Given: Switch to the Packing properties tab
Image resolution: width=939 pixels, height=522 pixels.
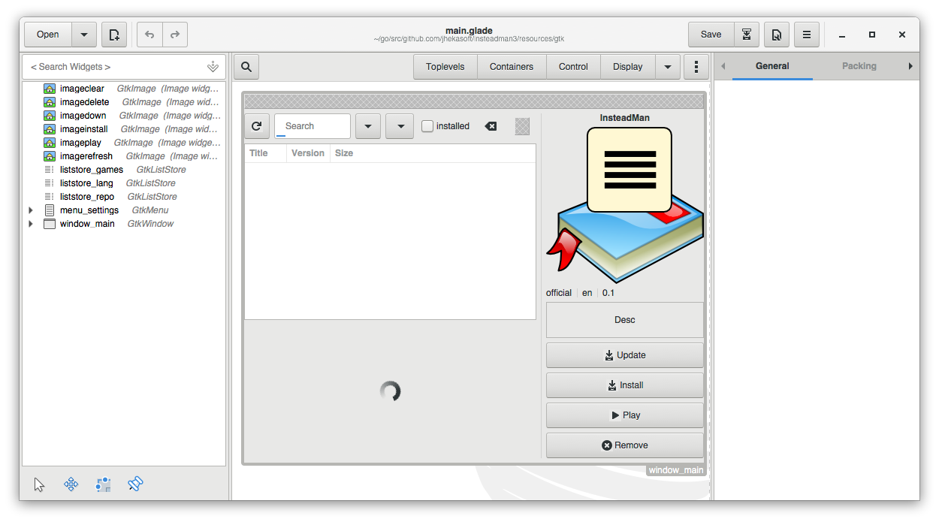Looking at the screenshot, I should (859, 66).
